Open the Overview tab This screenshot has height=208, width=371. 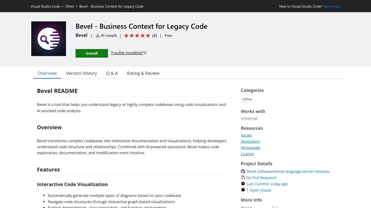[x=47, y=73]
